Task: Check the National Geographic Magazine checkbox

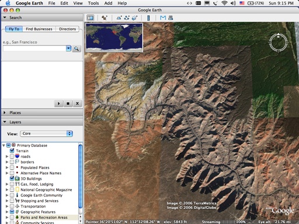Action: [12, 190]
